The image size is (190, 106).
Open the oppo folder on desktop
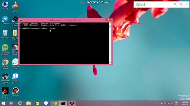[15, 35]
